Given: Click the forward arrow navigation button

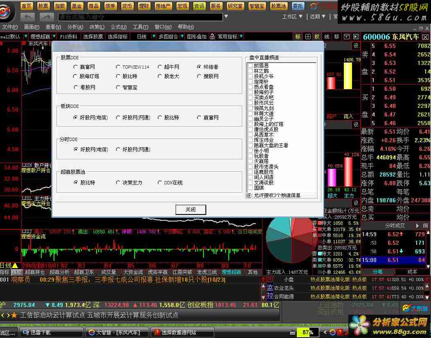Looking at the screenshot, I should (46, 17).
